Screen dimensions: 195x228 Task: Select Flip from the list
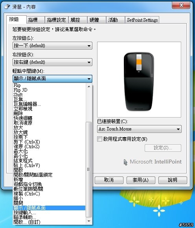pyautogui.click(x=49, y=85)
